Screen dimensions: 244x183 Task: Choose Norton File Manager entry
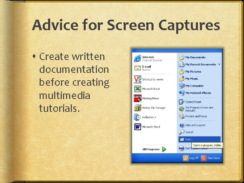click(x=154, y=108)
